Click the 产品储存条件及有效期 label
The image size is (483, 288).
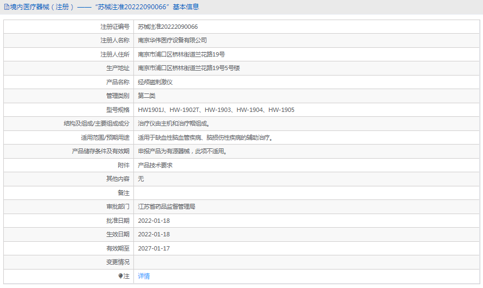101,151
